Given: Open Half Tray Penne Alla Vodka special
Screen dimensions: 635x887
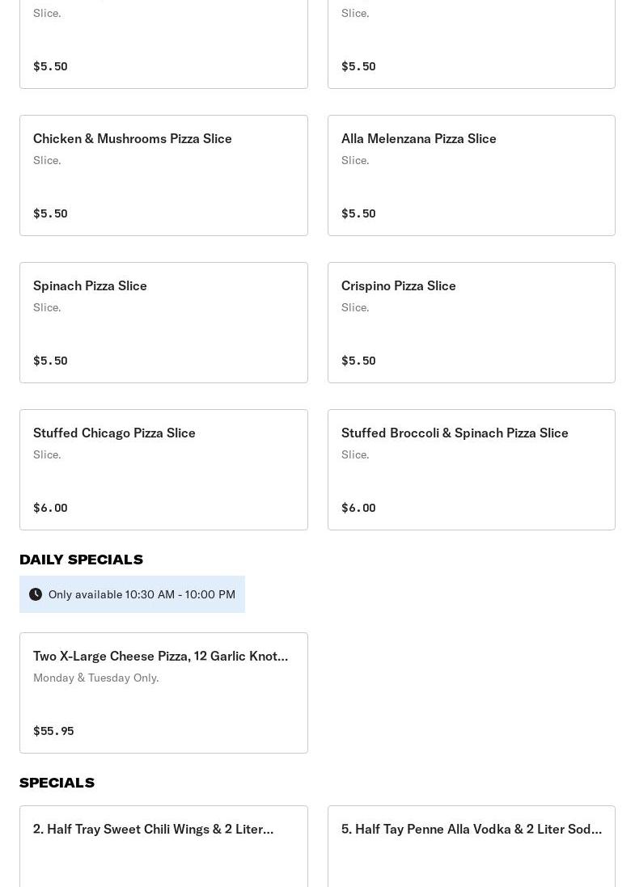Looking at the screenshot, I should tap(471, 845).
